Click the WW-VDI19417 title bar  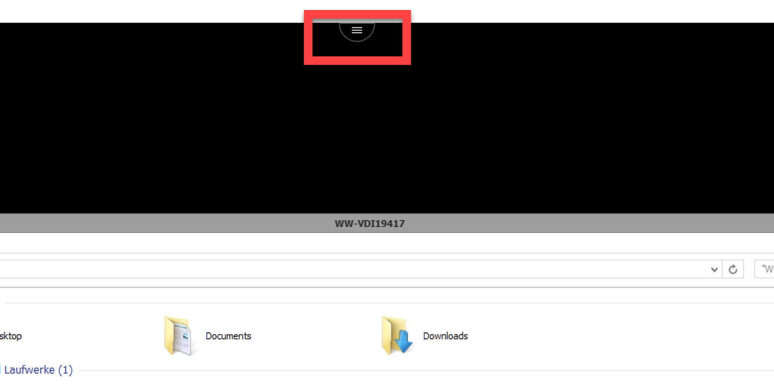tap(387, 224)
